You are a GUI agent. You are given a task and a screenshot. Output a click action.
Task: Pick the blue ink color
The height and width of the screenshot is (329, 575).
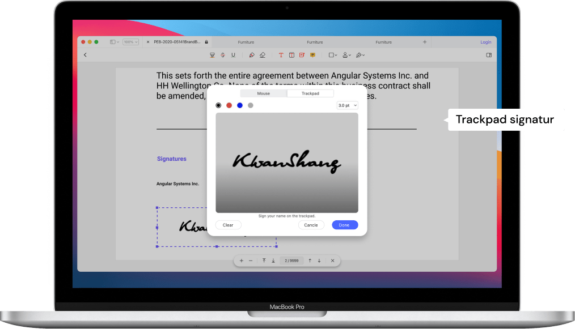click(x=240, y=105)
